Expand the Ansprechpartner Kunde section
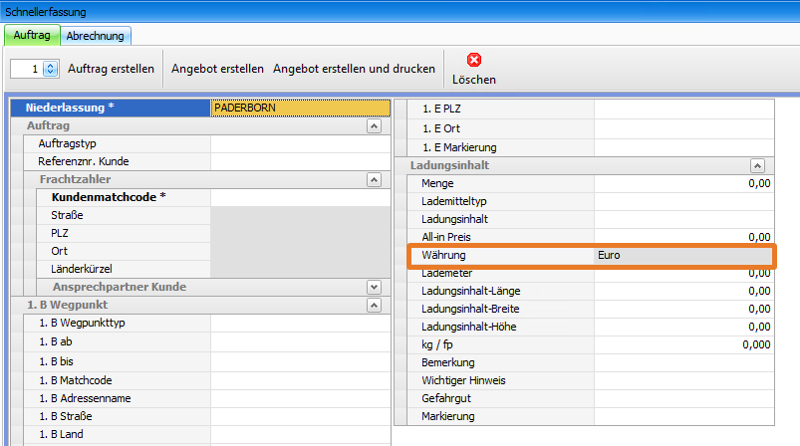This screenshot has width=800, height=446. (374, 287)
